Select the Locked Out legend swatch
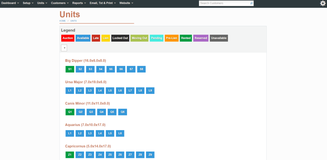 (120, 38)
